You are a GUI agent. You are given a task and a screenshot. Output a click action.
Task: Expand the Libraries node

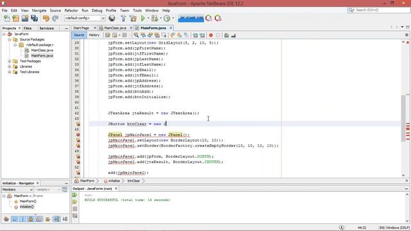point(10,67)
